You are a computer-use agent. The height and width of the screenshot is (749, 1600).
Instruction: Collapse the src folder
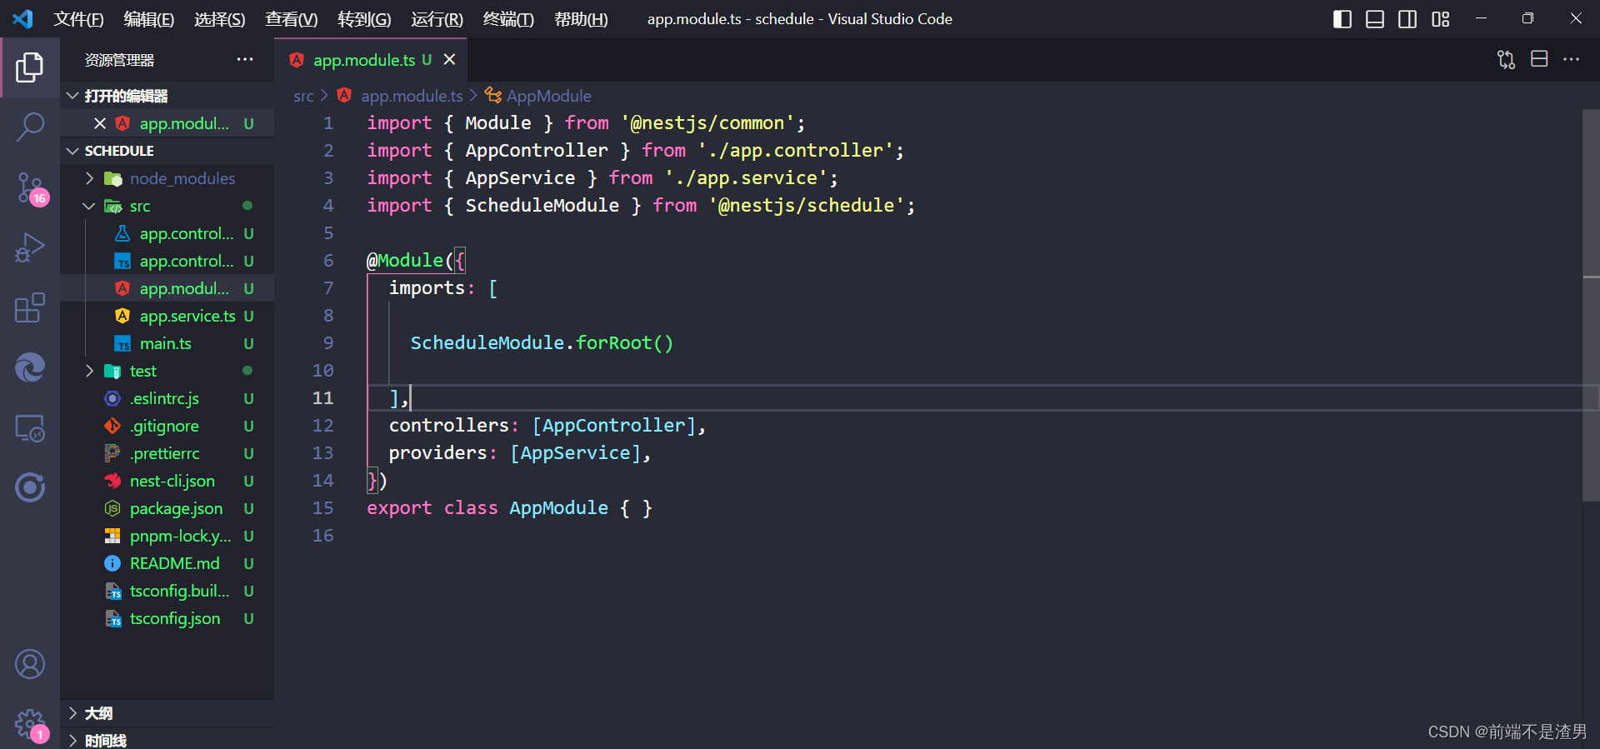point(89,206)
